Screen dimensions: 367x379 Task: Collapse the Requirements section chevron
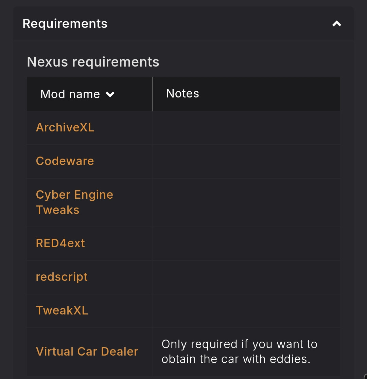(x=336, y=24)
